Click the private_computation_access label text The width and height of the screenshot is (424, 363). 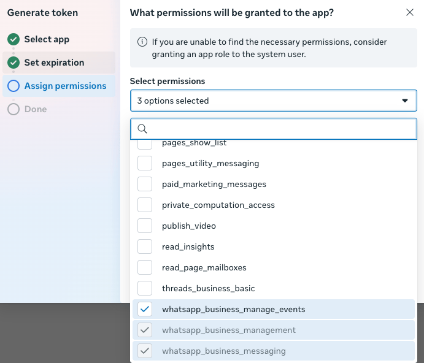click(x=218, y=205)
